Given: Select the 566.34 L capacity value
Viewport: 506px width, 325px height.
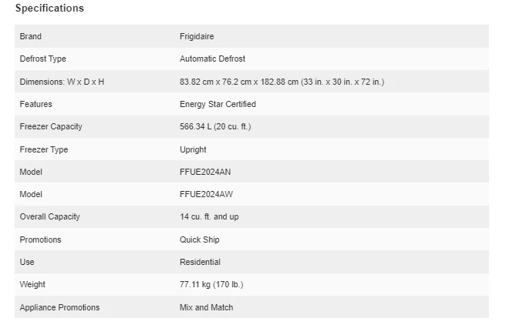Looking at the screenshot, I should [x=214, y=126].
